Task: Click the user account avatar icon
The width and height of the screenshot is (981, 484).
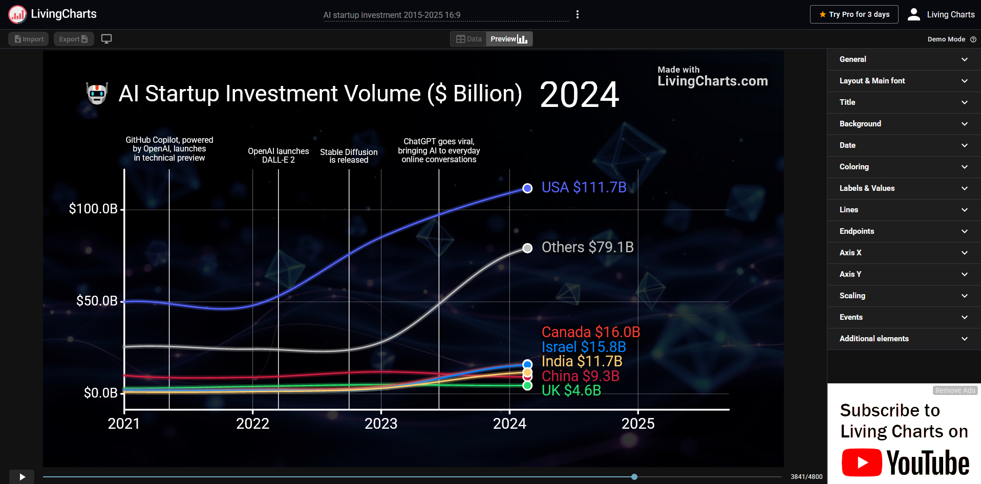Action: pyautogui.click(x=914, y=14)
